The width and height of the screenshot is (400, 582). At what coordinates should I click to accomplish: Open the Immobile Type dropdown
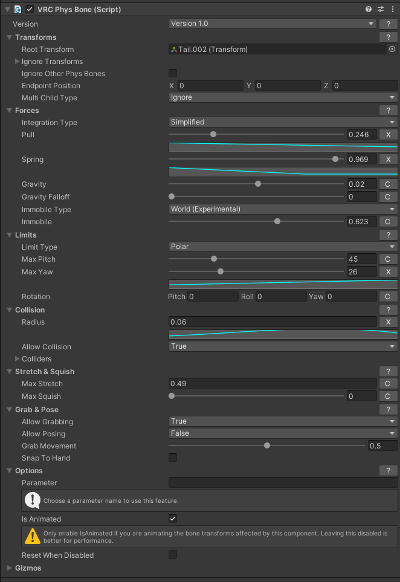pyautogui.click(x=283, y=209)
